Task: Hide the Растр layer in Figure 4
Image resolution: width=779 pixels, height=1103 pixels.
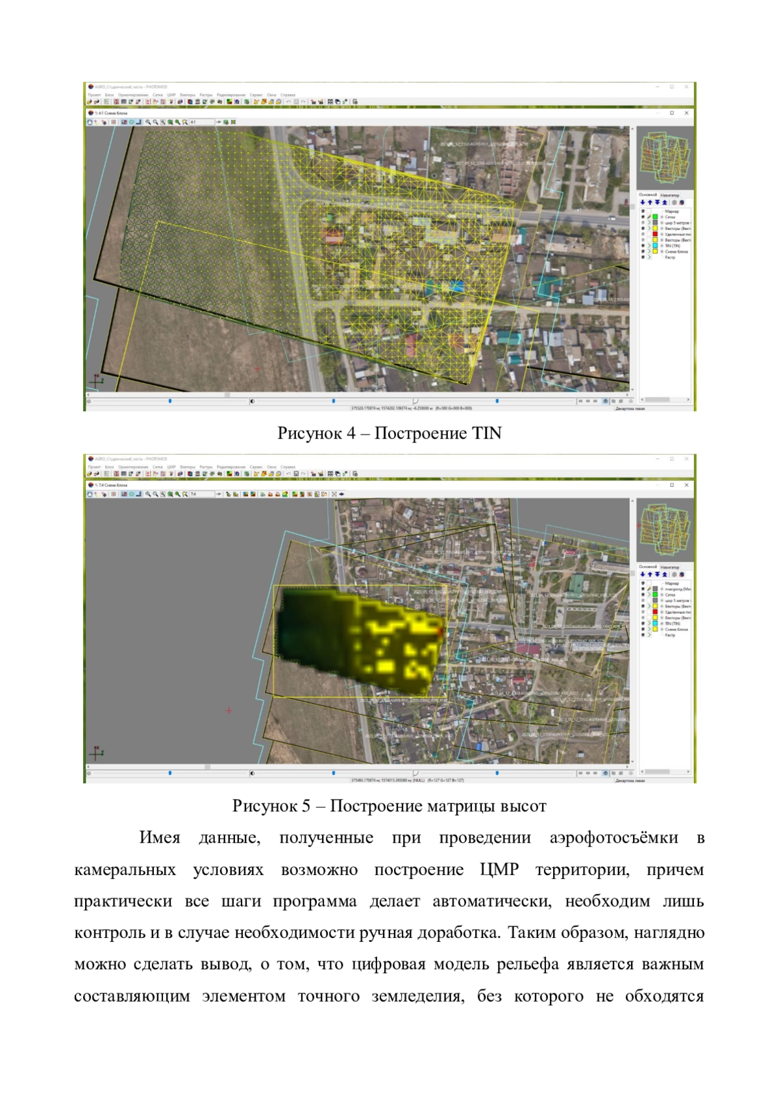Action: [643, 257]
